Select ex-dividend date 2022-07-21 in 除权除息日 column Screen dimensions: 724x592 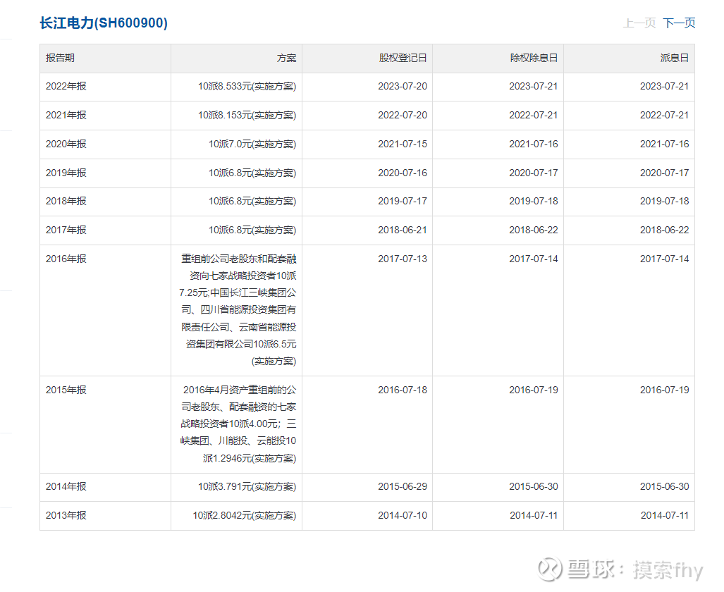tap(534, 115)
